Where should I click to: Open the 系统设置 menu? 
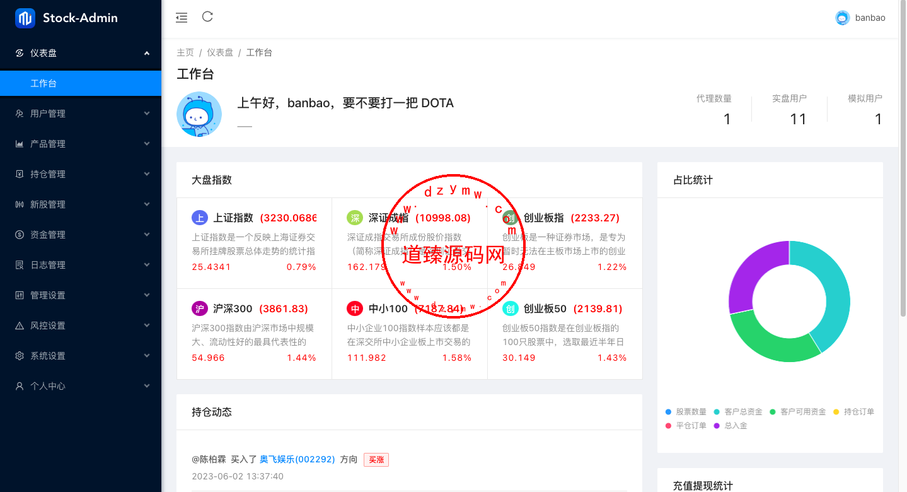[x=81, y=356]
